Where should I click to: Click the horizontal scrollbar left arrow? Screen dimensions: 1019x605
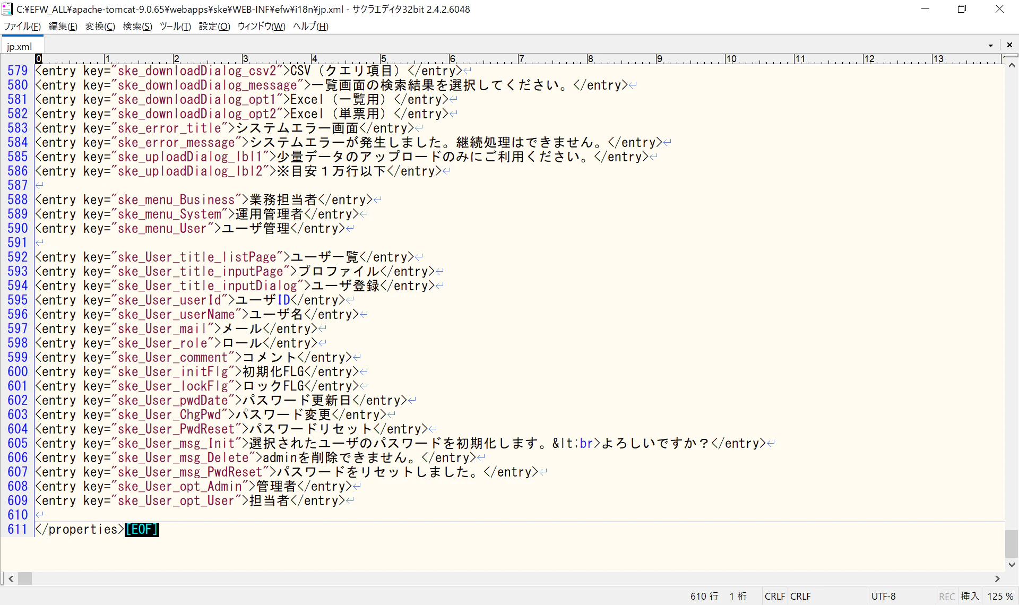pos(11,578)
